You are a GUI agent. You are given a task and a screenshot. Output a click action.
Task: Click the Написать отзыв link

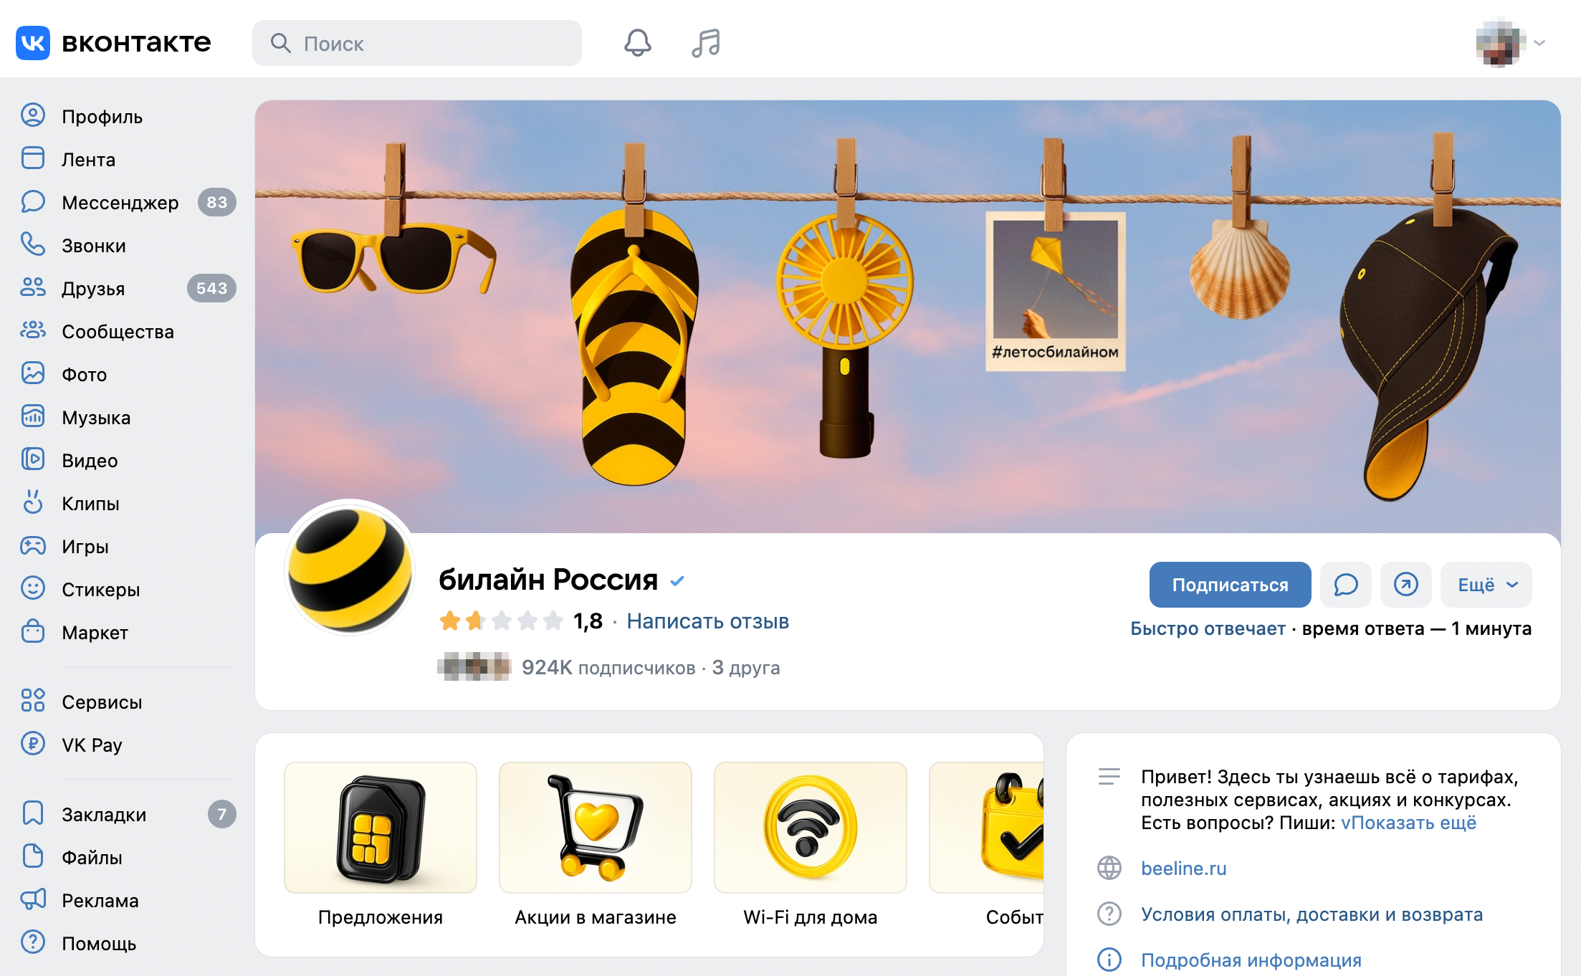pyautogui.click(x=707, y=621)
